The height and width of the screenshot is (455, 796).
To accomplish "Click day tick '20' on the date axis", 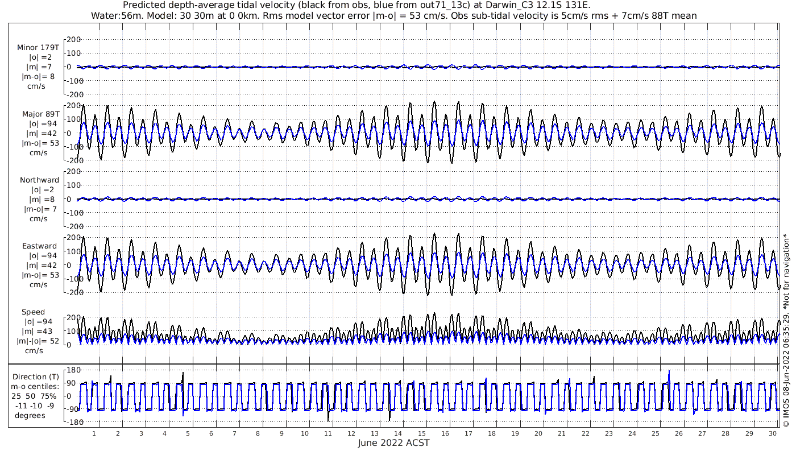I will pos(538,433).
